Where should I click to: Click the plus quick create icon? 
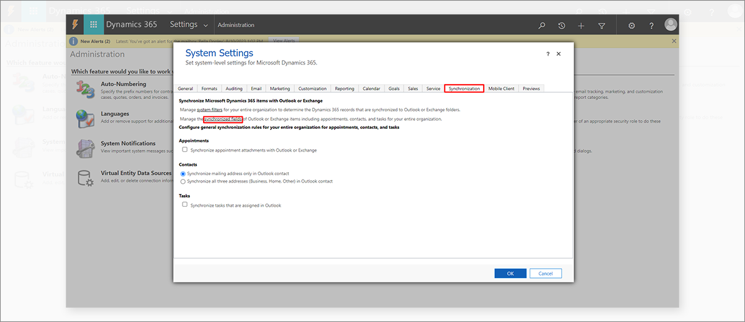581,25
